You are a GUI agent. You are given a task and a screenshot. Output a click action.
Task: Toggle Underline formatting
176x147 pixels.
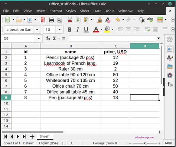[86, 30]
